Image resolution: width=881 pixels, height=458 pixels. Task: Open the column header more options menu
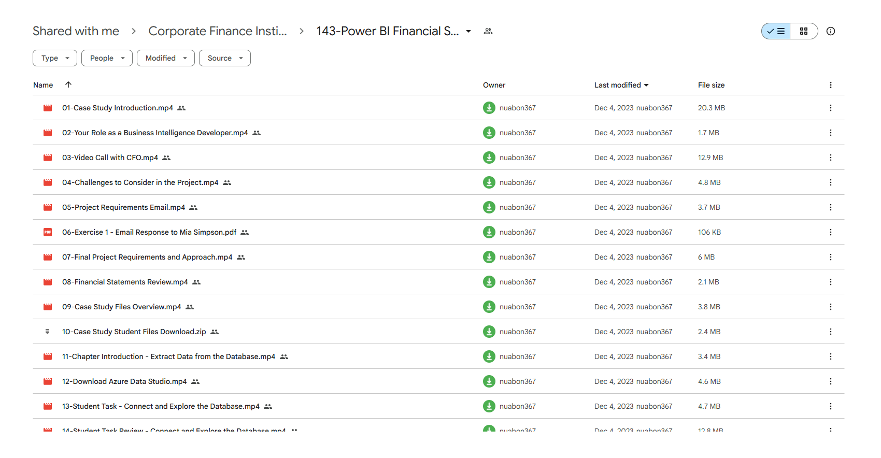pos(831,85)
